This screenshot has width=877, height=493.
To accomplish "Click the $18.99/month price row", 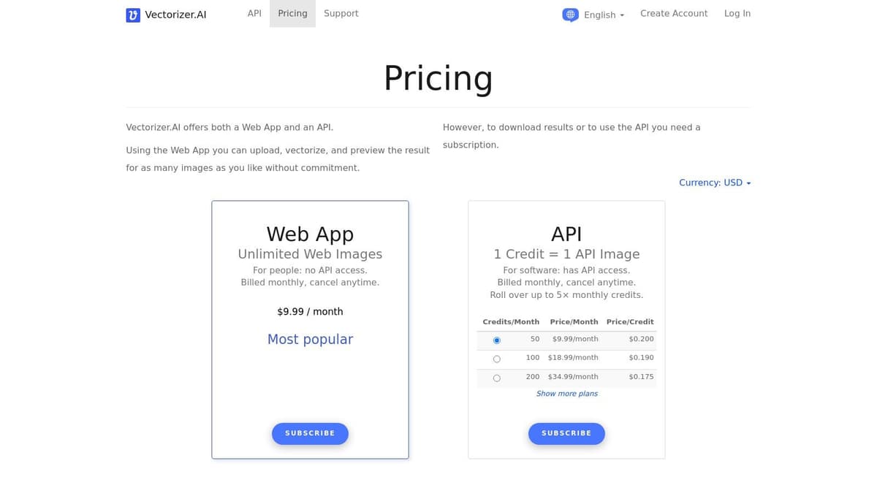I will [x=573, y=358].
